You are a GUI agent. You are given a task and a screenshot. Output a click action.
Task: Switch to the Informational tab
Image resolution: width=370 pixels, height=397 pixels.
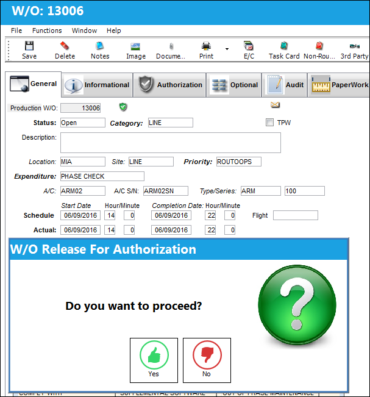(97, 85)
